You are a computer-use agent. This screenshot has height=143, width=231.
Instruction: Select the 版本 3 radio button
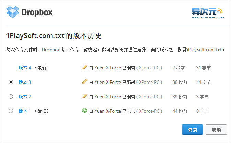tap(11, 82)
